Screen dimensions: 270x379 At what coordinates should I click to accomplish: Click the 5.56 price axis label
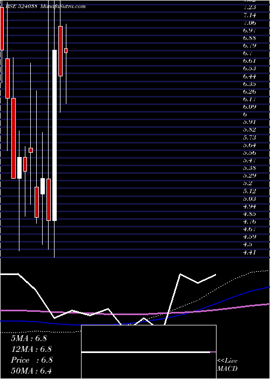pyautogui.click(x=249, y=153)
